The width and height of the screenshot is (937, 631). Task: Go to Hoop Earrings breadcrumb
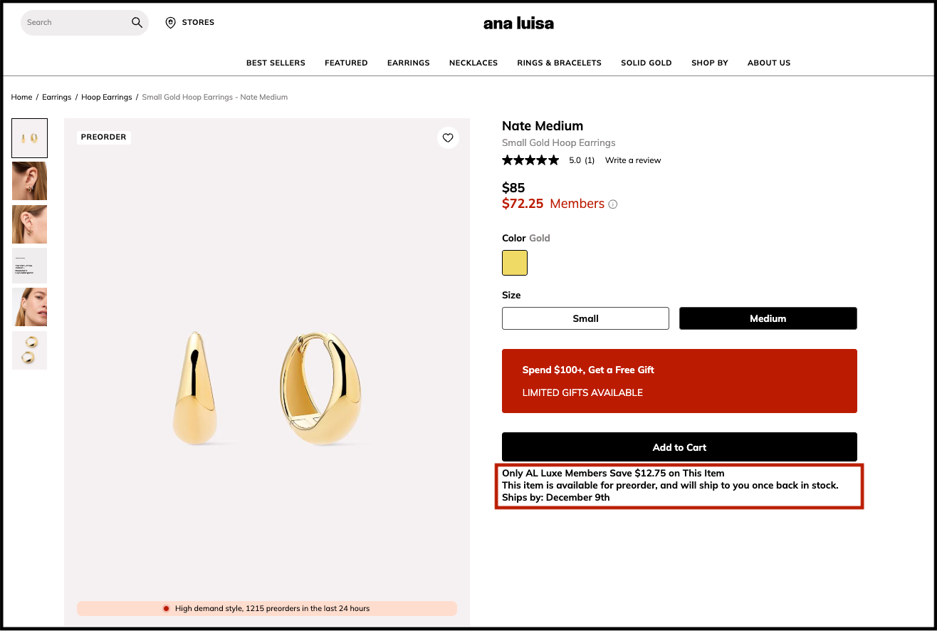(x=107, y=97)
